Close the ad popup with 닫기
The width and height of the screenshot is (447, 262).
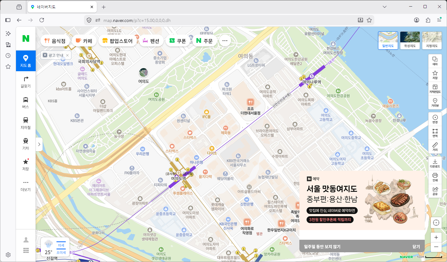click(416, 247)
